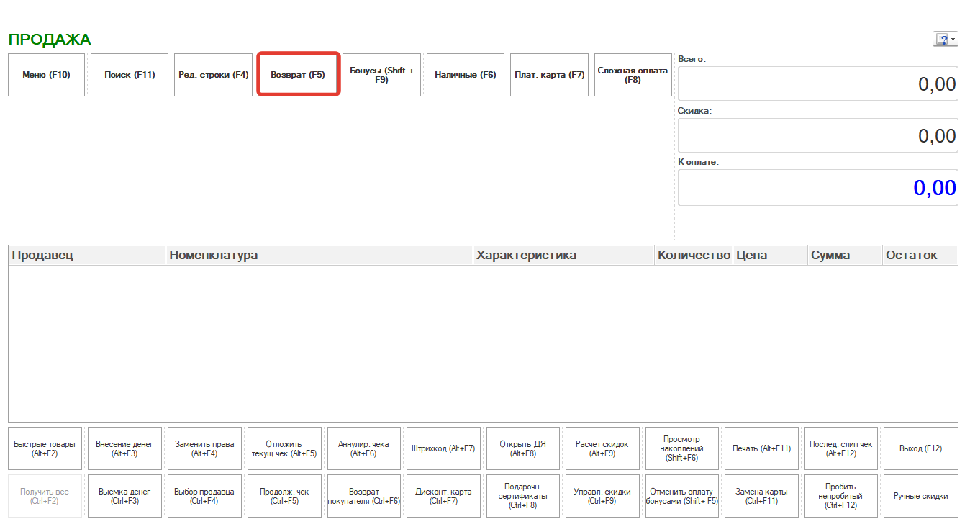This screenshot has height=519, width=970.
Task: Click the Количество column header
Action: click(x=694, y=256)
